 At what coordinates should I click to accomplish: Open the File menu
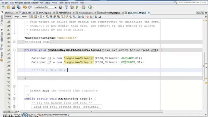2,3
